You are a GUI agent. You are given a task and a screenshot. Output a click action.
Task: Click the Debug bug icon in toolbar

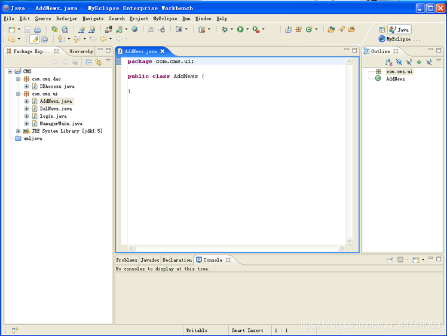(x=225, y=29)
